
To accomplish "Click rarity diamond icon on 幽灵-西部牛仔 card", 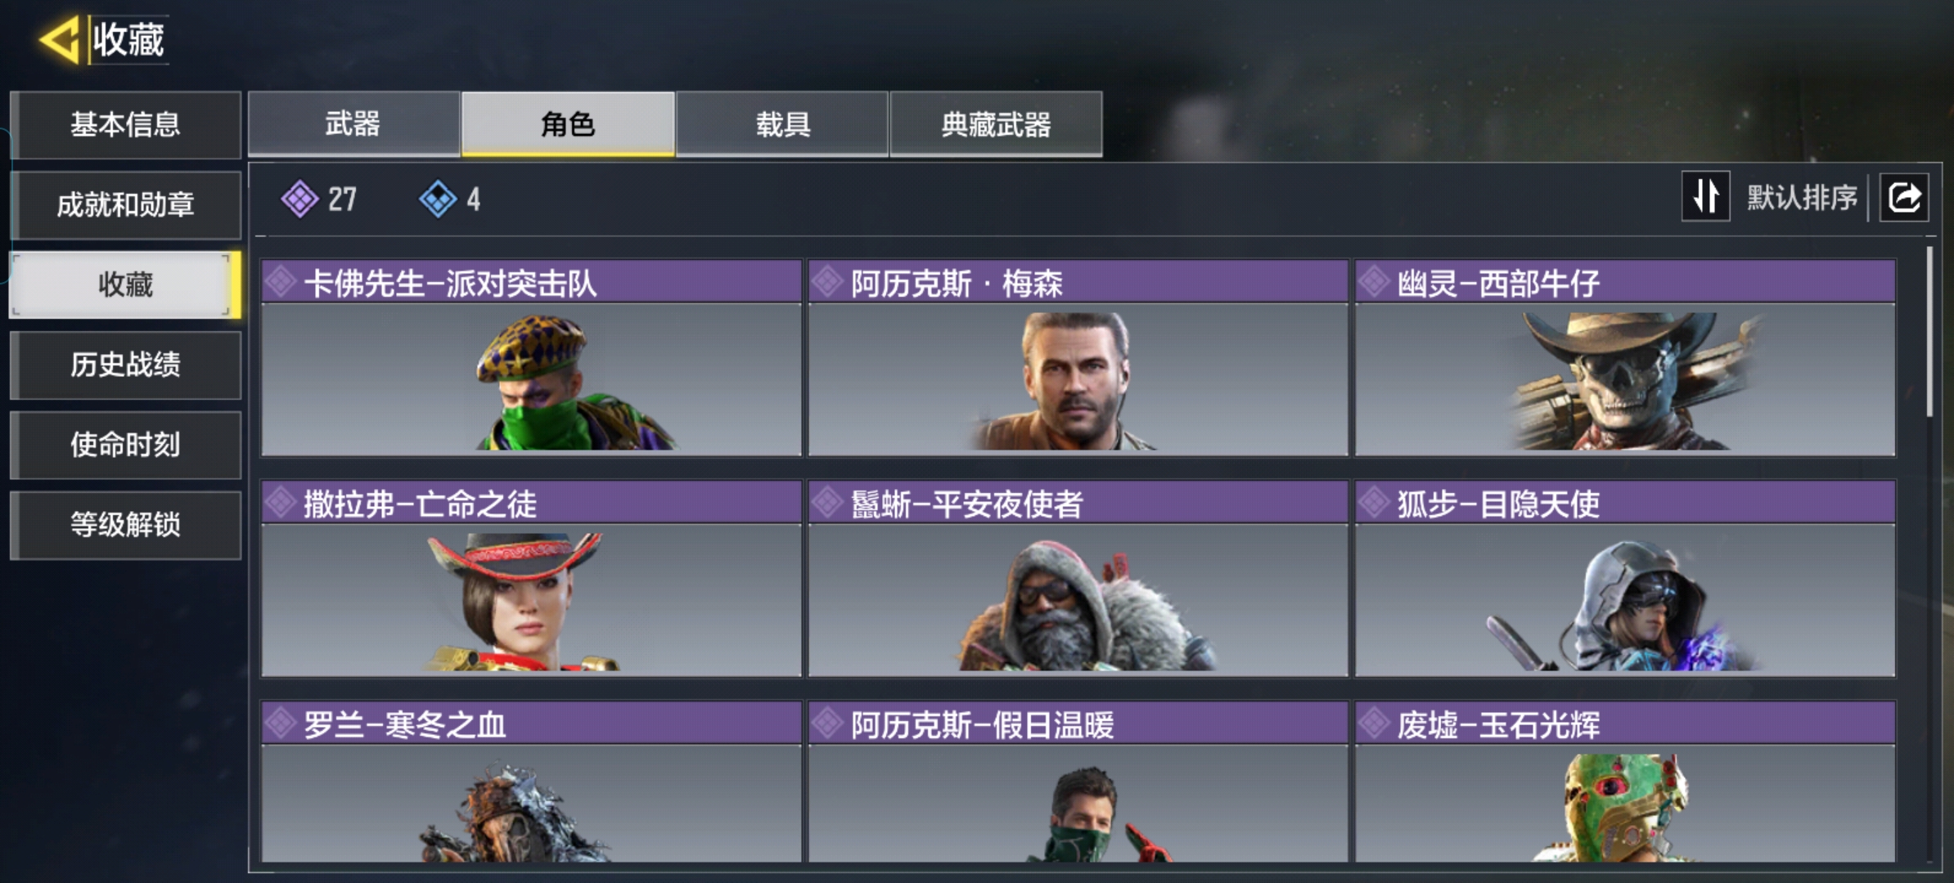I will [1374, 282].
